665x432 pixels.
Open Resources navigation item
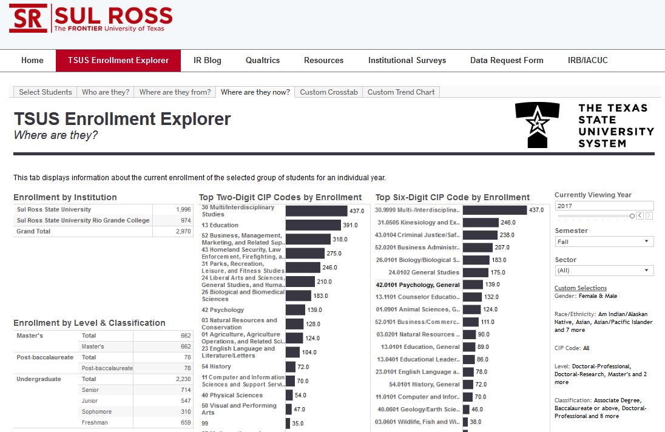point(323,61)
